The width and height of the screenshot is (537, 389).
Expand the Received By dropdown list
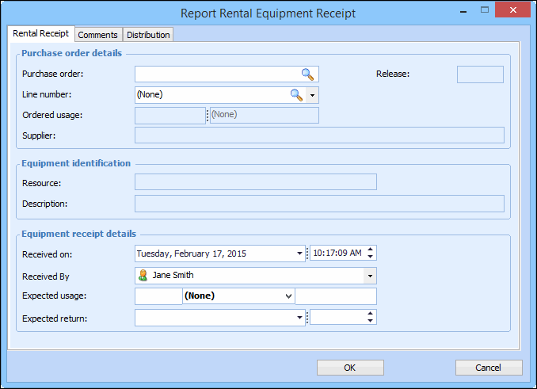[370, 276]
